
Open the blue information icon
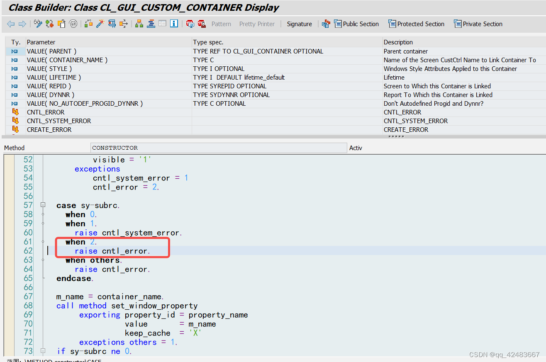174,24
